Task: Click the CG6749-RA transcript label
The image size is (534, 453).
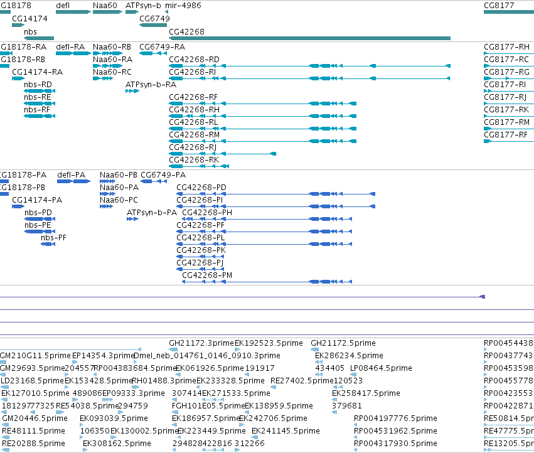Action: point(162,46)
